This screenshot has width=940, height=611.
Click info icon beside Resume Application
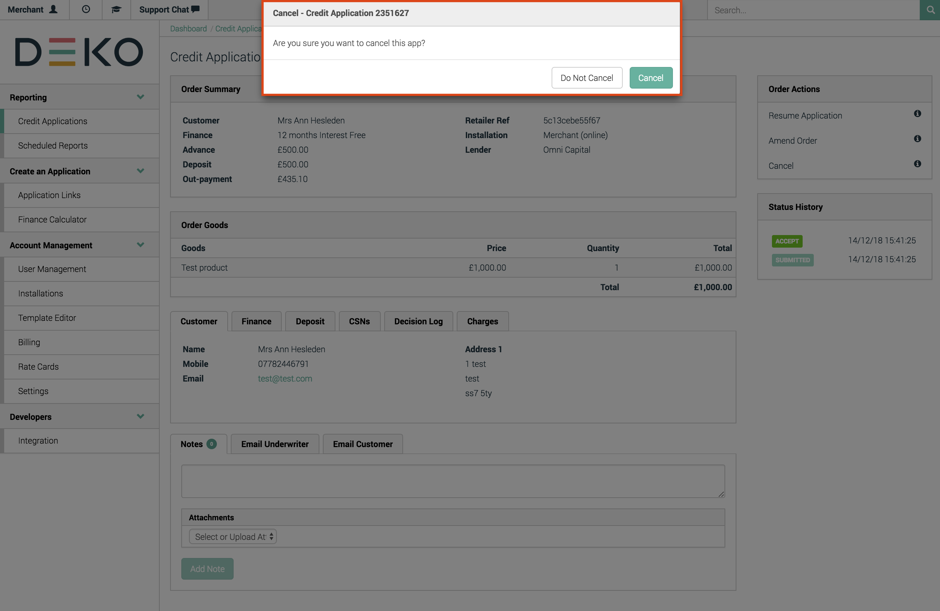(x=917, y=114)
